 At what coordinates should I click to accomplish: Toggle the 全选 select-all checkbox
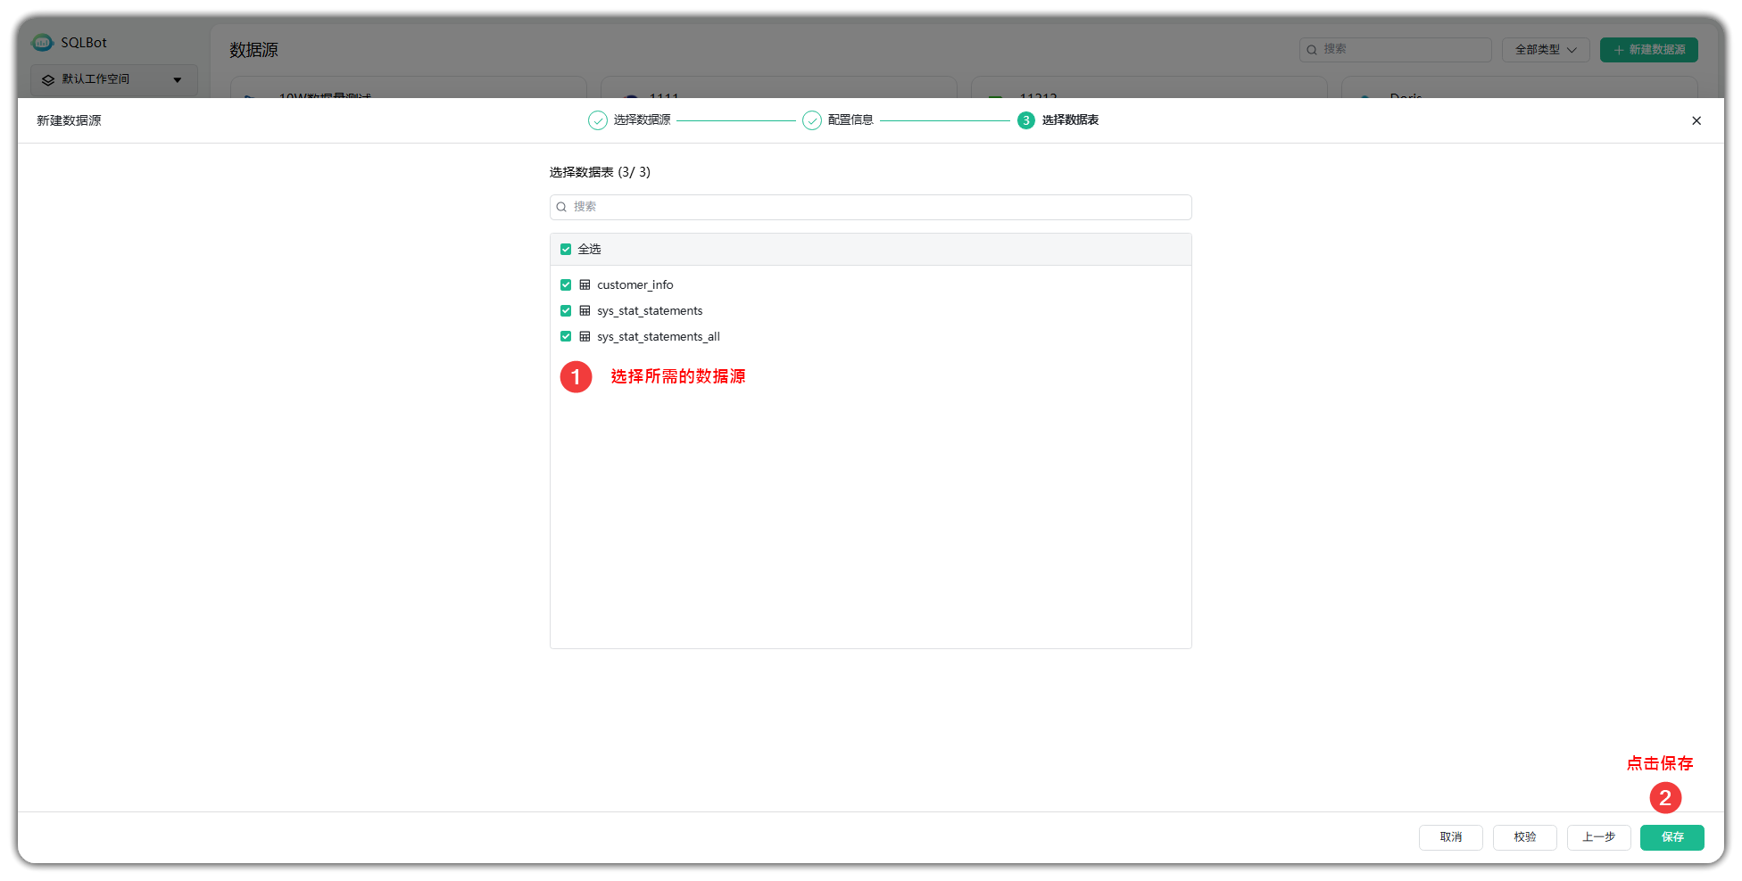click(566, 250)
